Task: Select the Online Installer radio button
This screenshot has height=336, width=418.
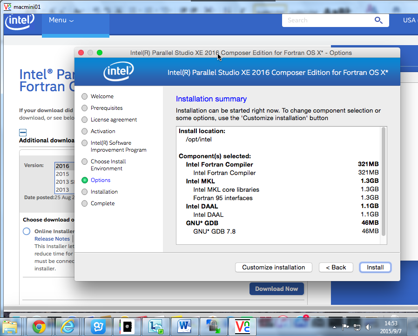Action: 27,231
